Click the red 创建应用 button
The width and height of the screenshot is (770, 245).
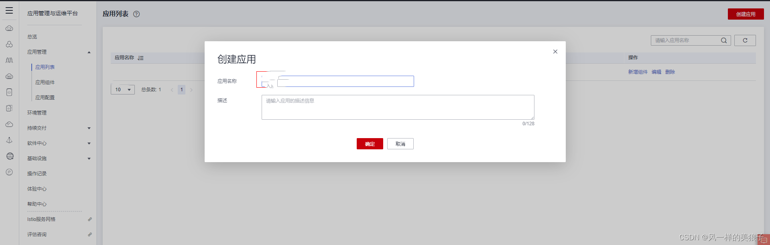(x=746, y=14)
